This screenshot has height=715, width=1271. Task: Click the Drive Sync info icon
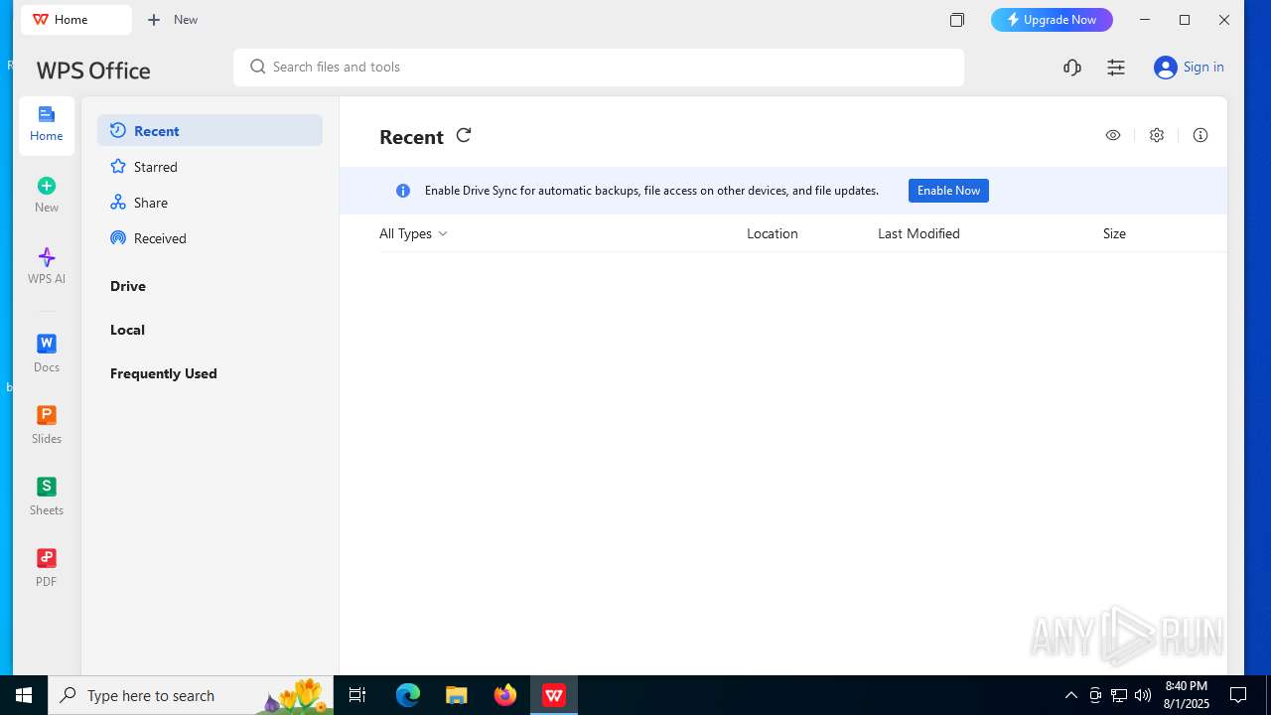point(403,191)
